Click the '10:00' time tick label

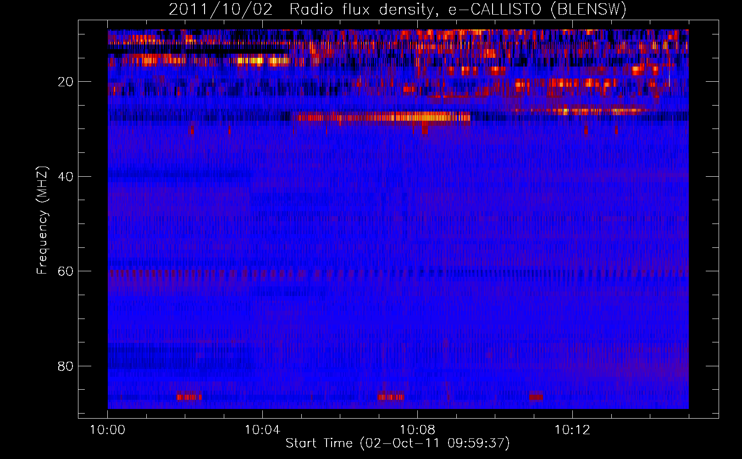(x=107, y=430)
